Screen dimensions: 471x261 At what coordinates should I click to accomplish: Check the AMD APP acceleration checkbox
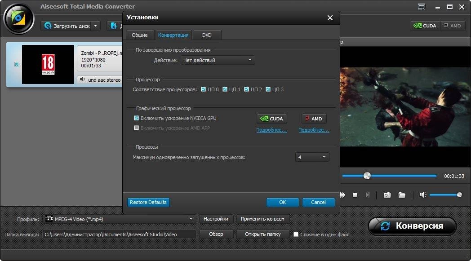coord(136,128)
